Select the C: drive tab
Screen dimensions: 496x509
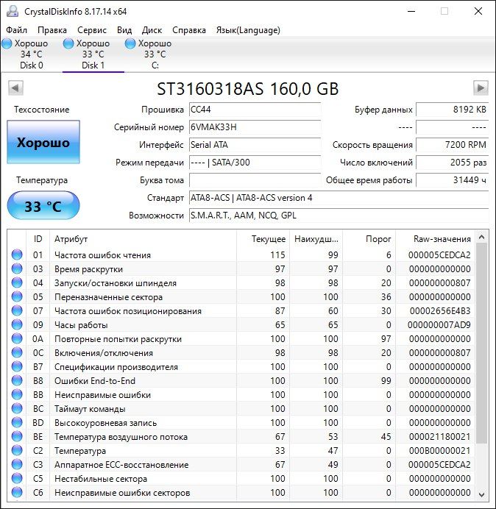155,54
